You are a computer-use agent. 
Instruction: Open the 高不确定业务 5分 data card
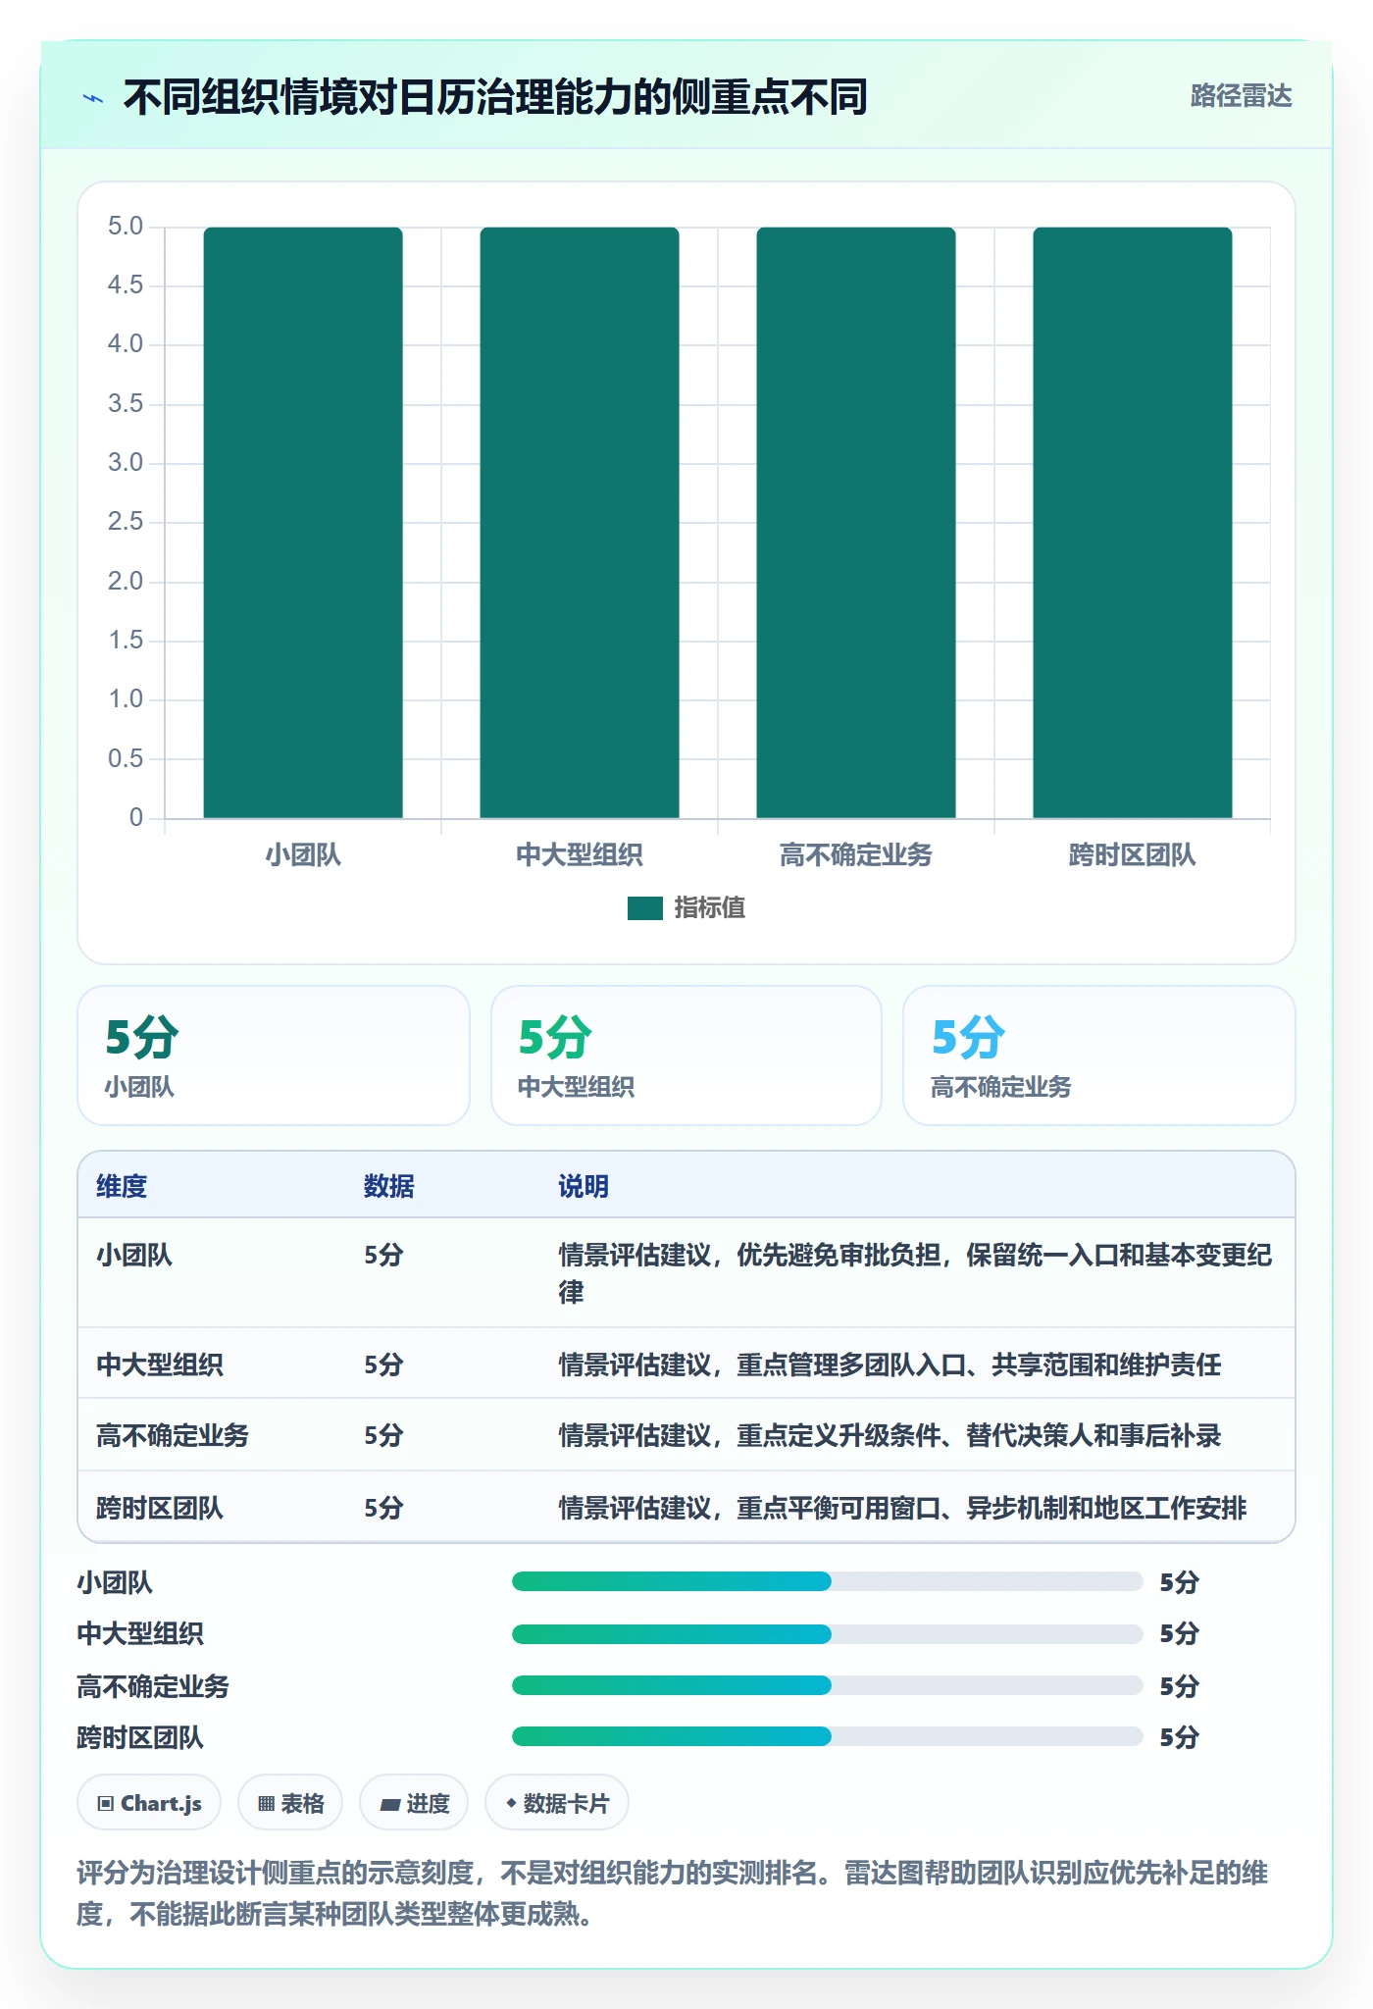click(1099, 1056)
